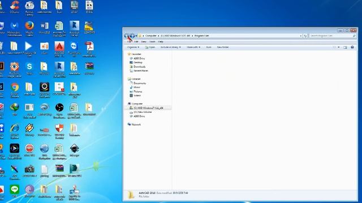Select the Skype desktop icon

[x=29, y=68]
